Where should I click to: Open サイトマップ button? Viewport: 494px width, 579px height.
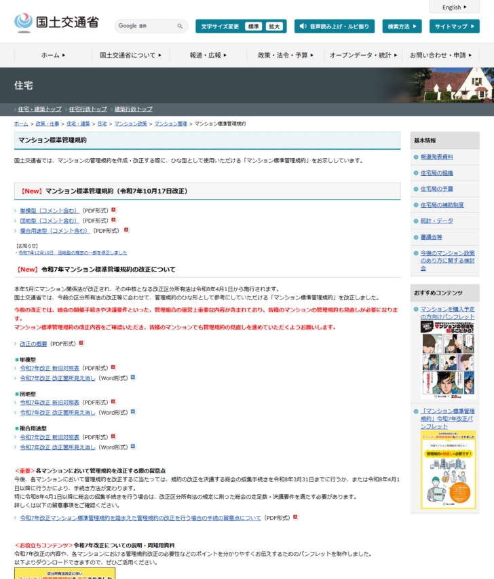(455, 26)
